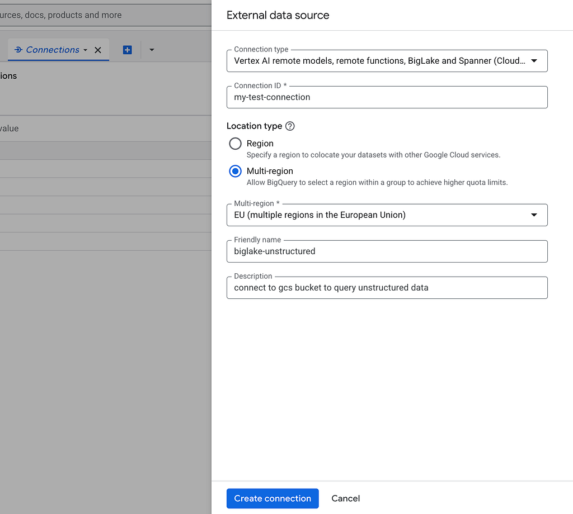The height and width of the screenshot is (514, 573).
Task: Open the Connections tab dropdown arrow
Action: click(86, 50)
